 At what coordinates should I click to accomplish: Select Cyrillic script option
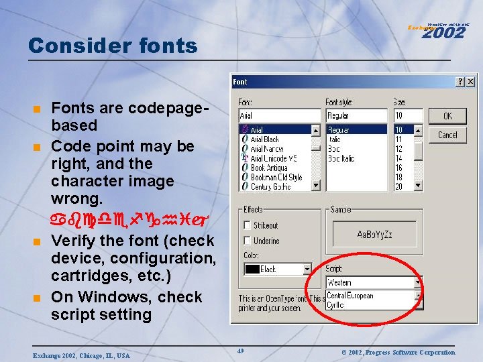point(370,305)
